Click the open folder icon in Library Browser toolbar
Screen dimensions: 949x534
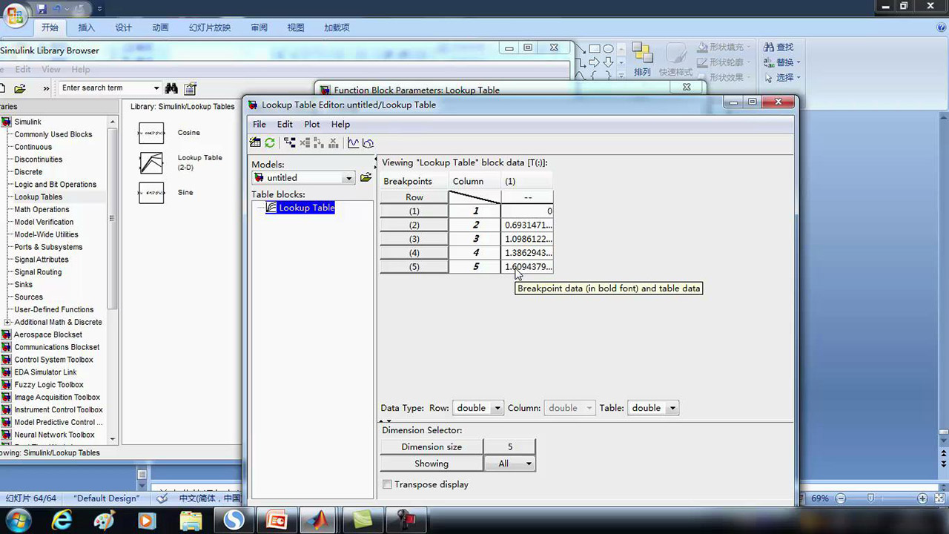coord(20,88)
